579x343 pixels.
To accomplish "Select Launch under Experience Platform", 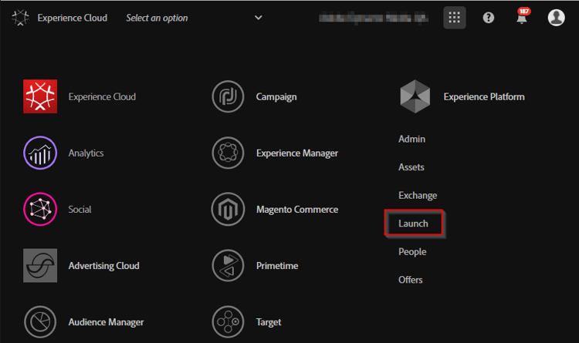I will [x=413, y=224].
